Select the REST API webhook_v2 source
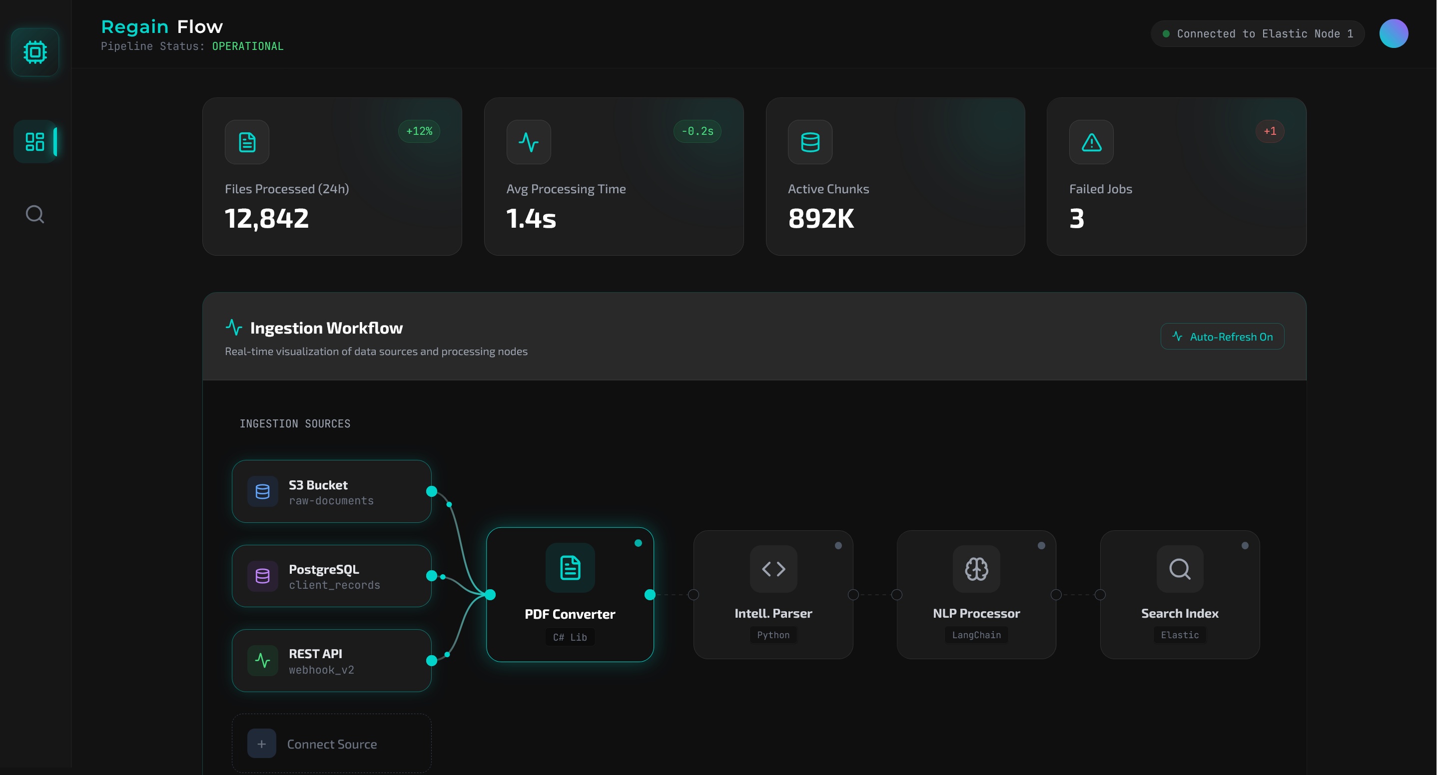Screen dimensions: 1437x775 (x=331, y=661)
